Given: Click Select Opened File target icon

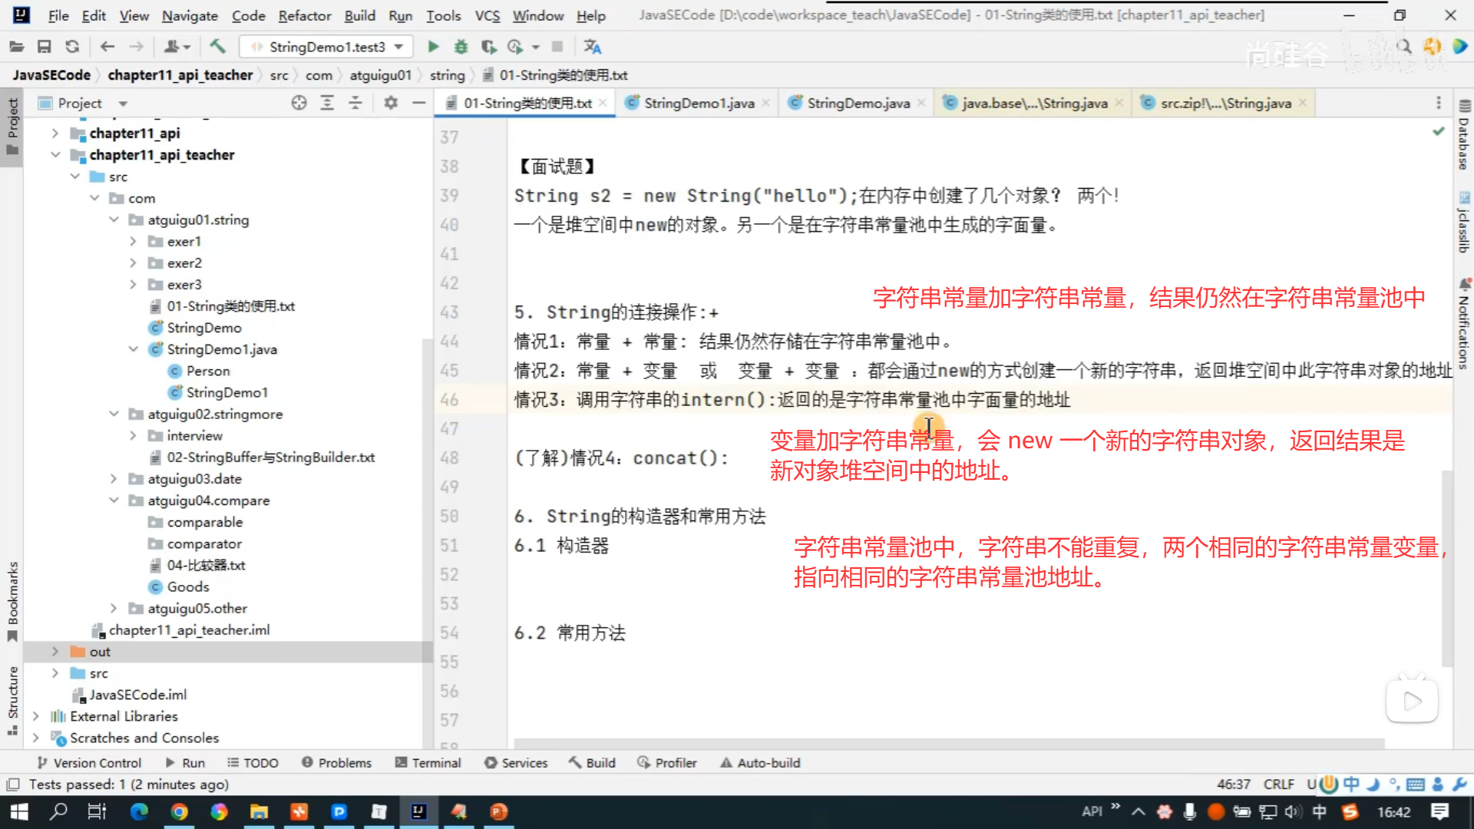Looking at the screenshot, I should (299, 103).
